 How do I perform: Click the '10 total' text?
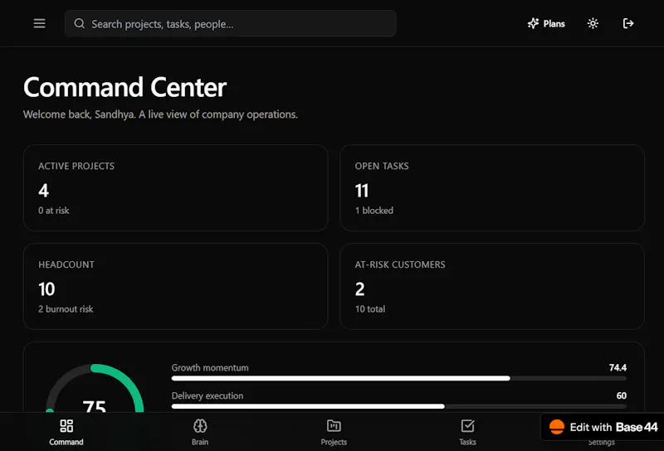pos(370,309)
